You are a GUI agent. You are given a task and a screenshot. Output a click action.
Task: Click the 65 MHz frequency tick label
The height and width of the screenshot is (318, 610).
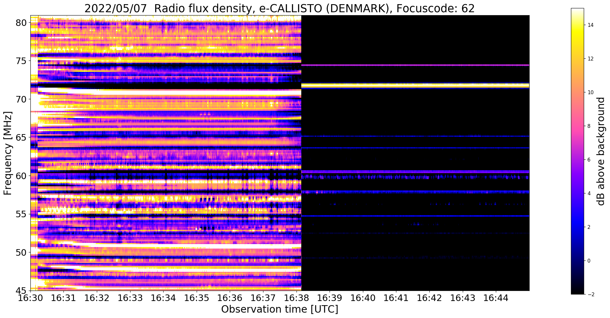coord(21,138)
